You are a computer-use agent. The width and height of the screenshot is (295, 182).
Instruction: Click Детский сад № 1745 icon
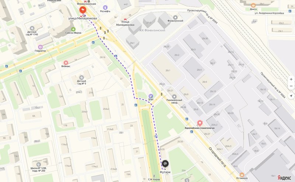pos(32,28)
